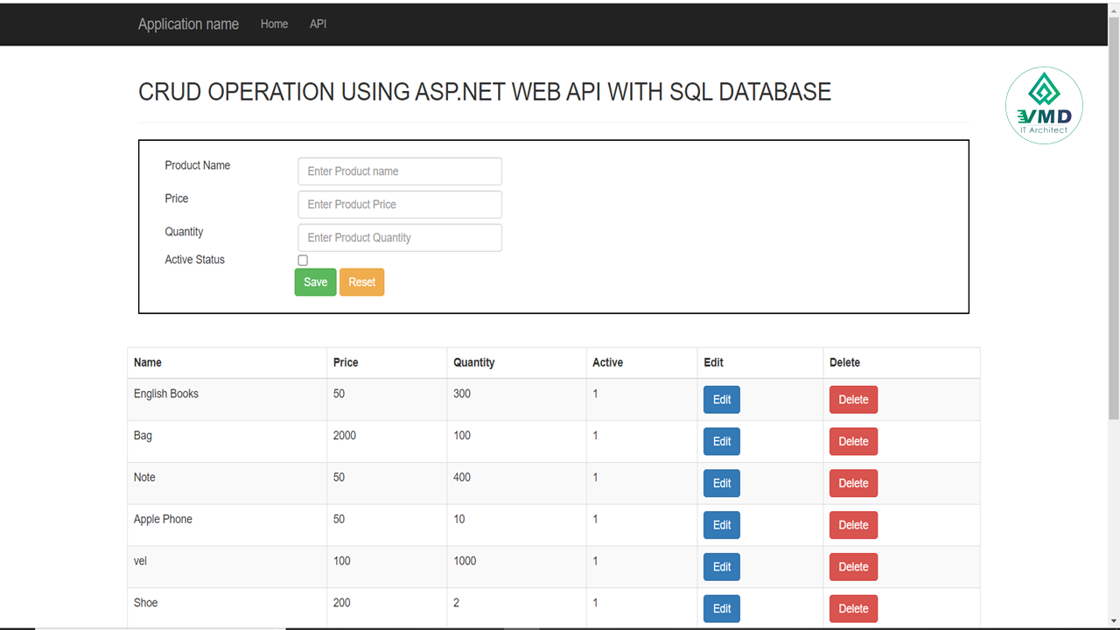
Task: Edit the Shoe row
Action: tap(722, 609)
